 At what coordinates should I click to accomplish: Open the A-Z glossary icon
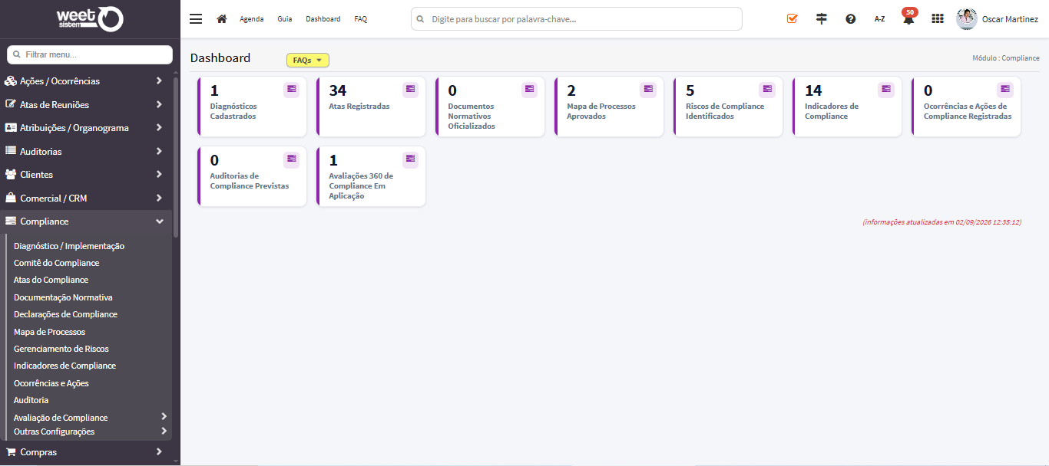(x=880, y=19)
